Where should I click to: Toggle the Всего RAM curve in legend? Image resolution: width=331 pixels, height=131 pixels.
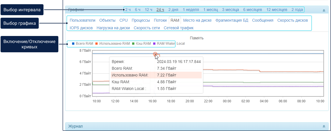[84, 44]
